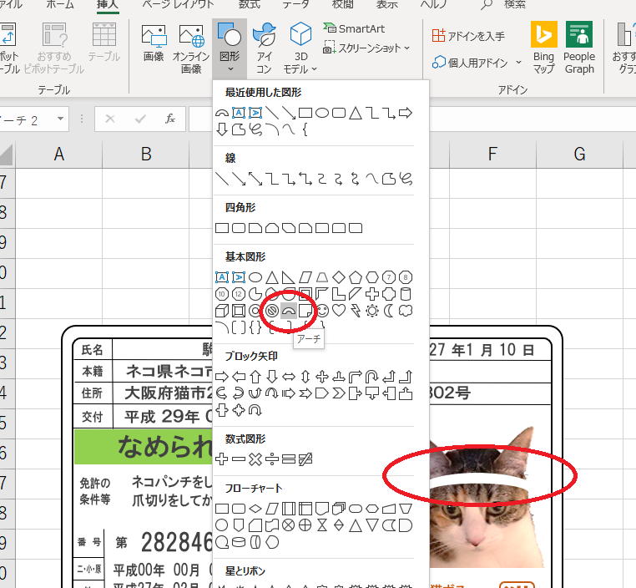Pick the flowchart Decision diamond
The image size is (636, 588).
pyautogui.click(x=255, y=509)
